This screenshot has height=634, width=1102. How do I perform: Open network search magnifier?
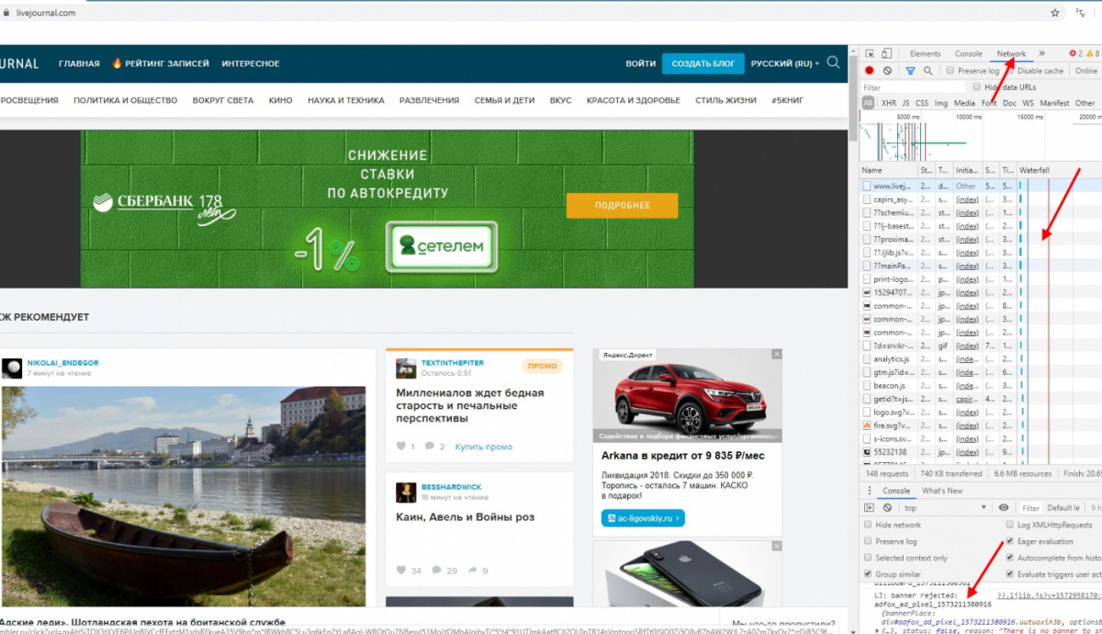[x=928, y=71]
